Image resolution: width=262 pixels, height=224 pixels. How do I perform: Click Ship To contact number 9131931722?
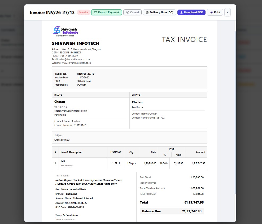point(158,118)
